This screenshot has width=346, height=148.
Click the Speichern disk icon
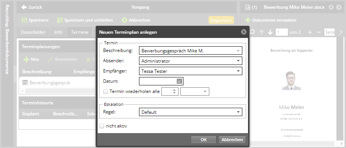pos(24,20)
